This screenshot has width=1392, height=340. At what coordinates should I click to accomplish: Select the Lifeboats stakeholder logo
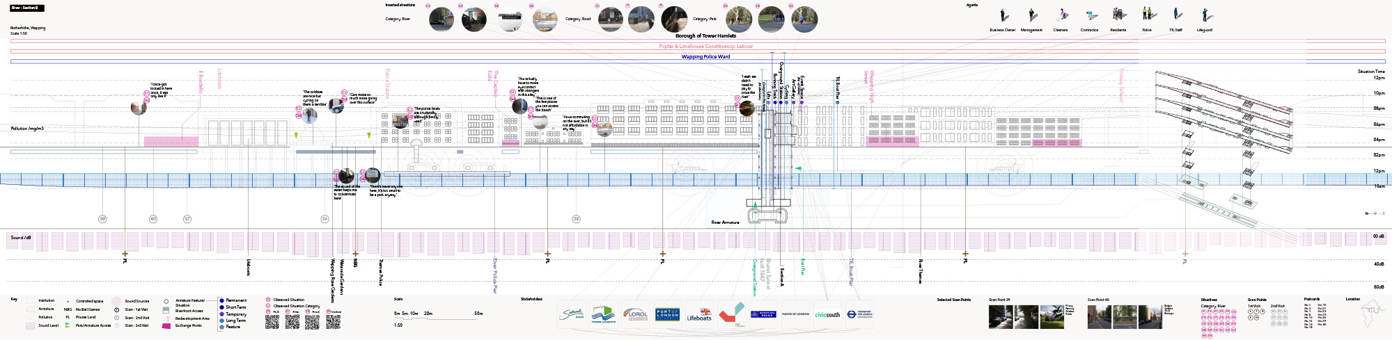[699, 315]
